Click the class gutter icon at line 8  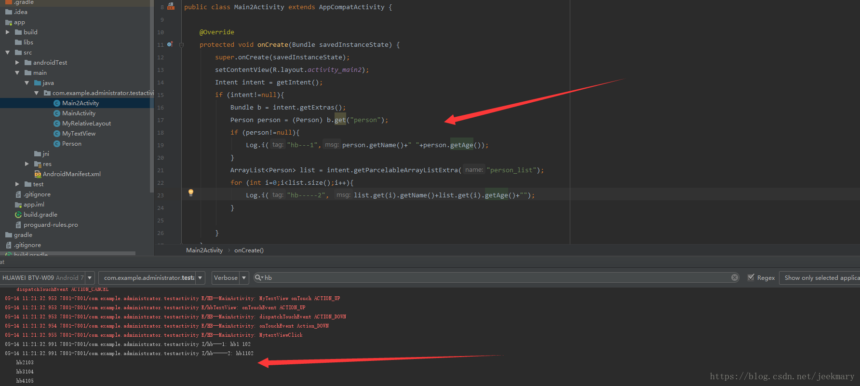[171, 7]
